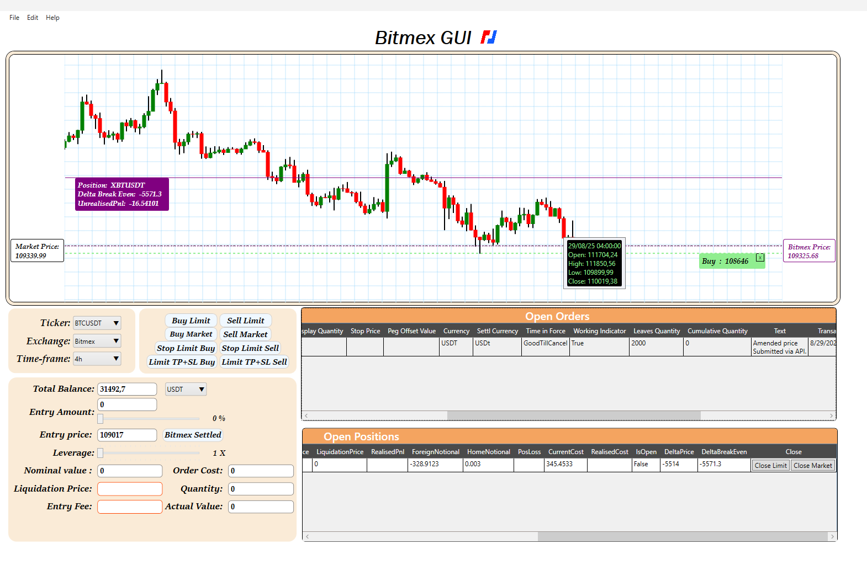Expand the Exchange dropdown showing Bitmex
Image resolution: width=867 pixels, height=565 pixels.
tap(97, 341)
